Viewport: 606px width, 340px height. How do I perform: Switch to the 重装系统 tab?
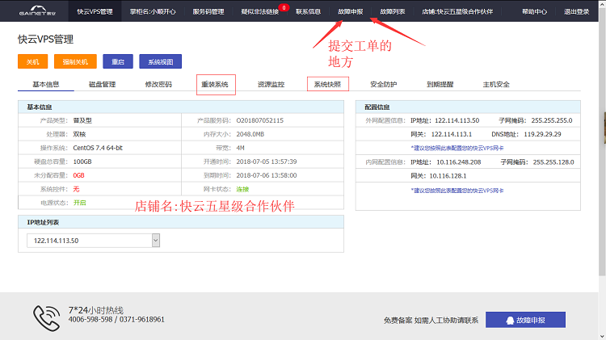tap(215, 84)
